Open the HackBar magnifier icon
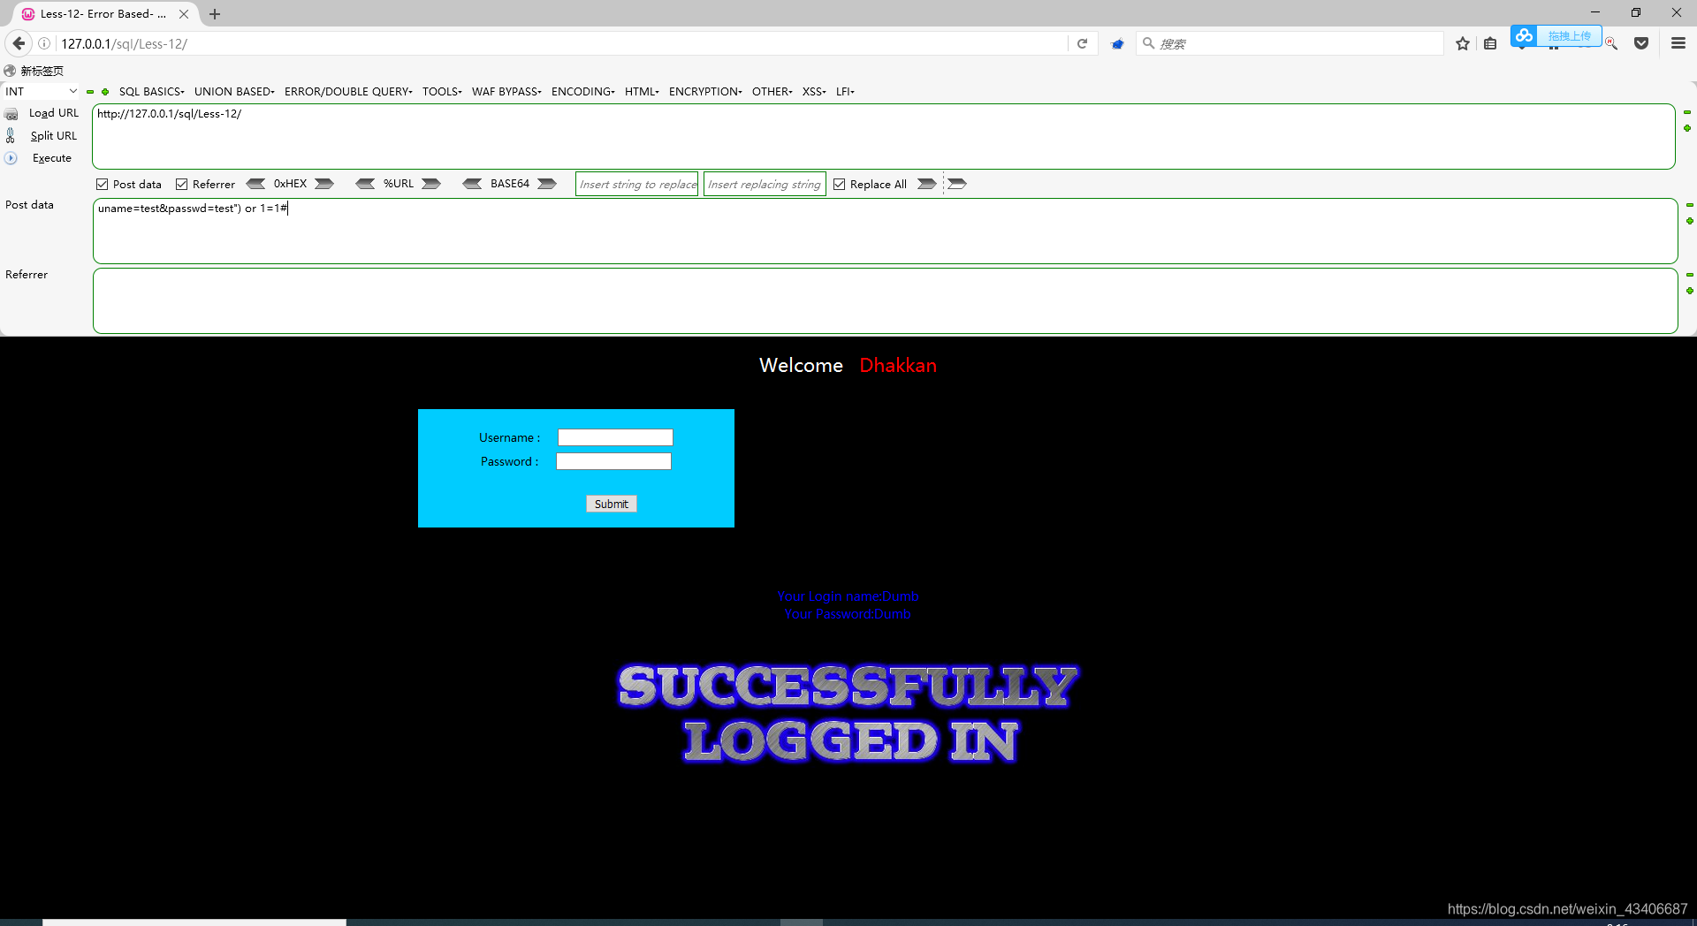This screenshot has width=1697, height=926. tap(1611, 43)
